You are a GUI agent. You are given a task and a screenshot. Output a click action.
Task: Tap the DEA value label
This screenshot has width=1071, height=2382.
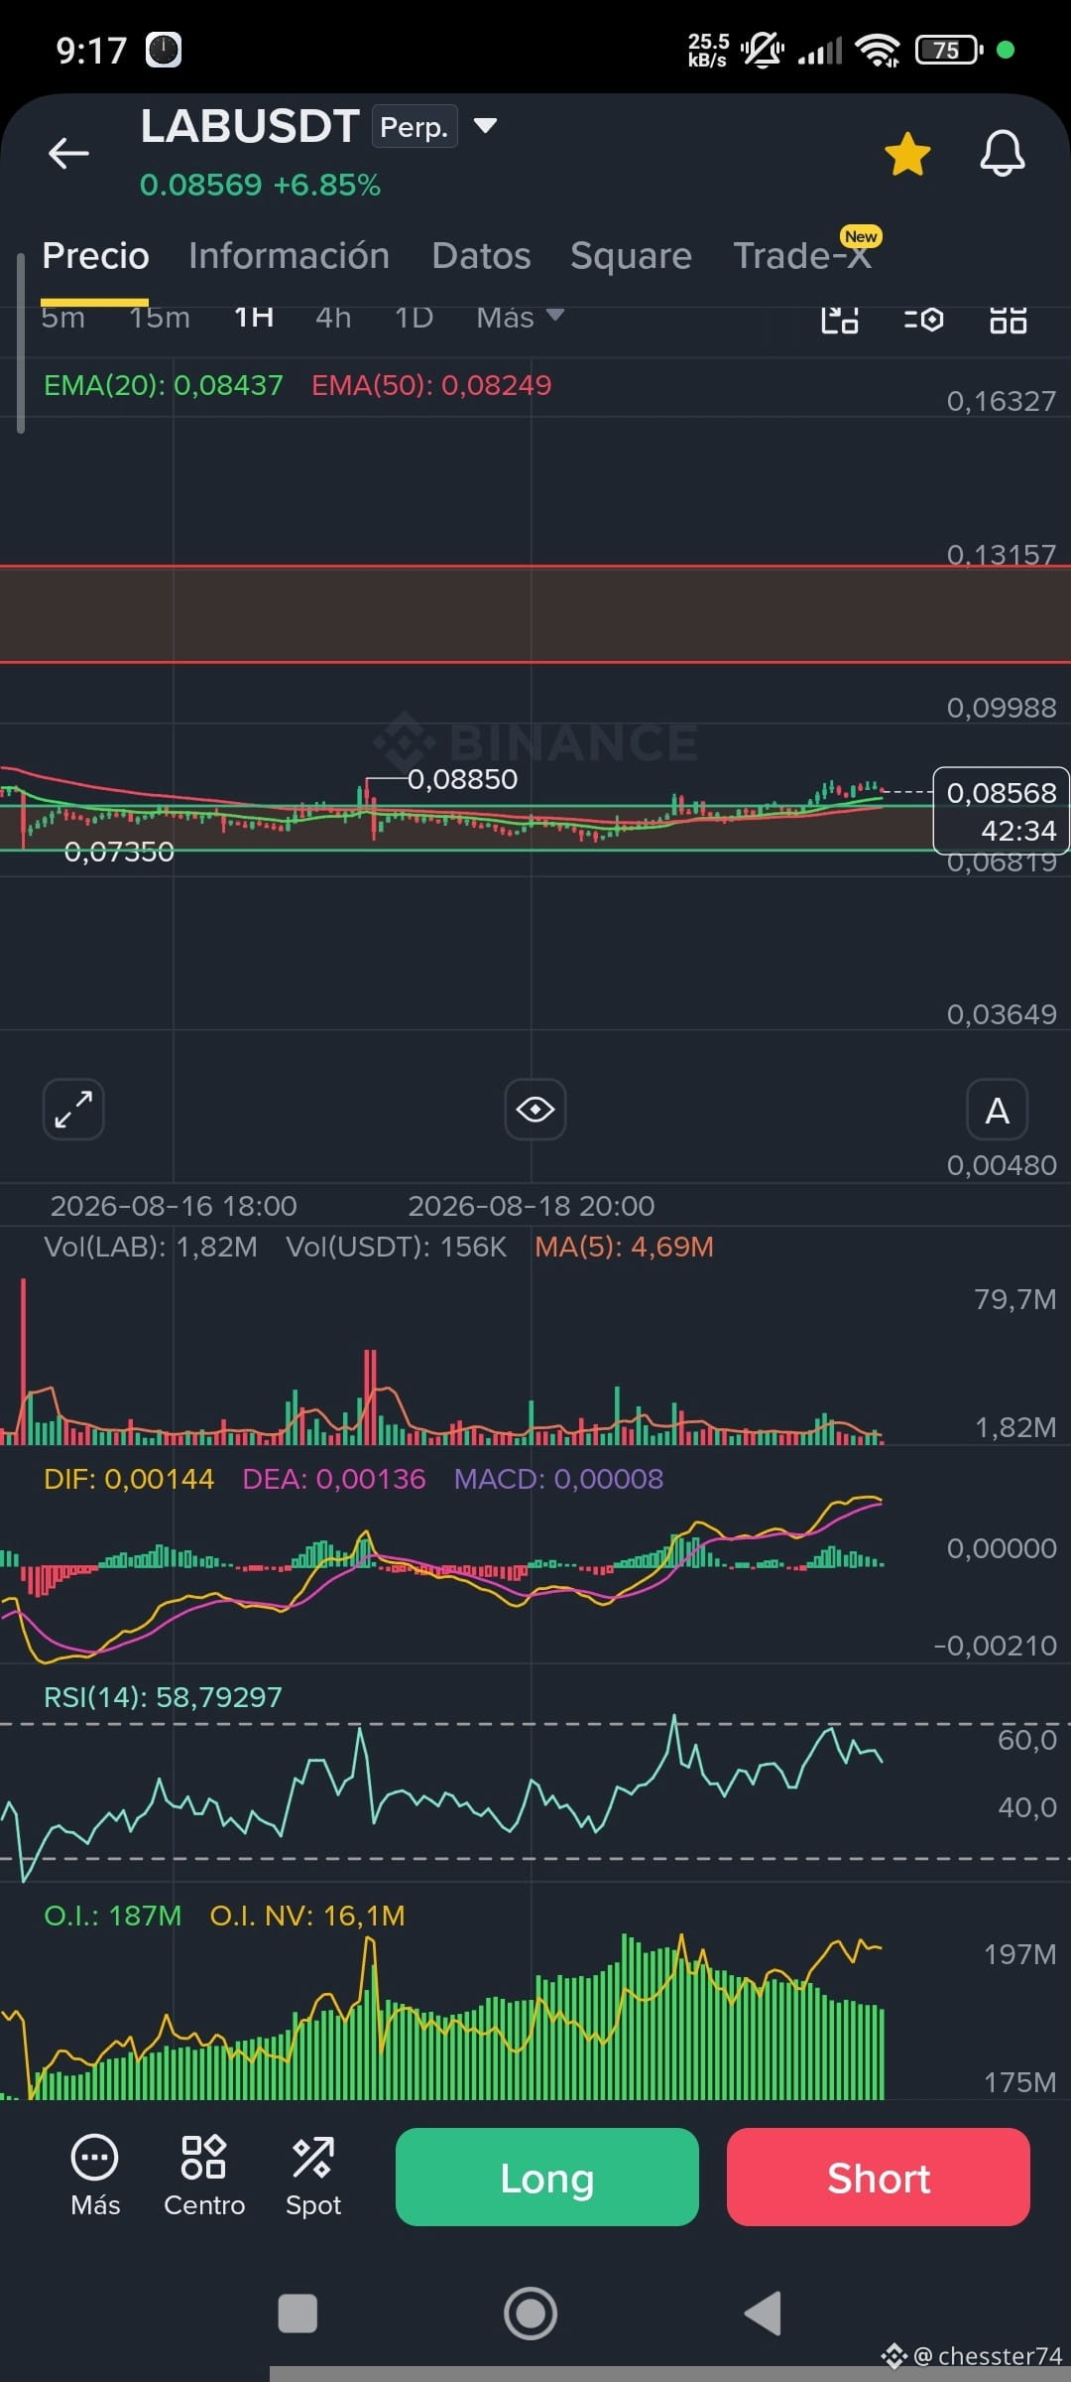click(x=334, y=1479)
